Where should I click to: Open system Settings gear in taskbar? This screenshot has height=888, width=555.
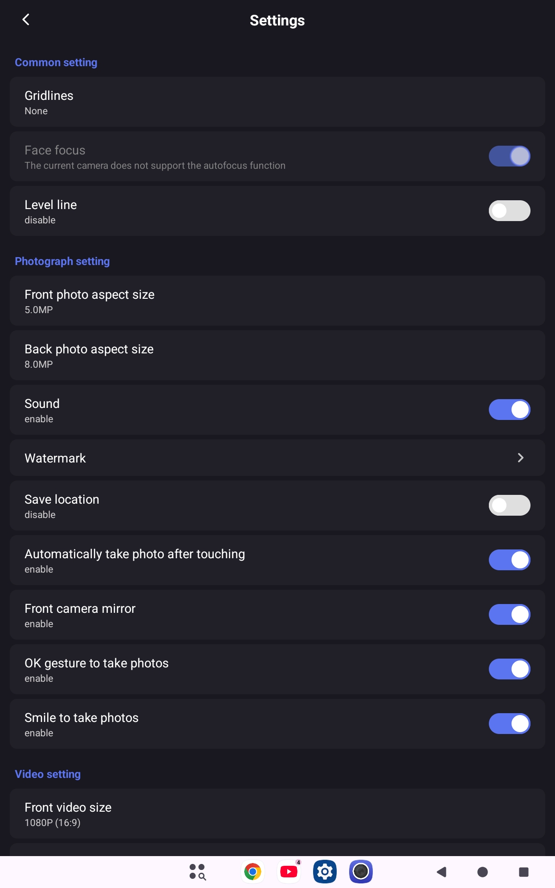(x=325, y=872)
